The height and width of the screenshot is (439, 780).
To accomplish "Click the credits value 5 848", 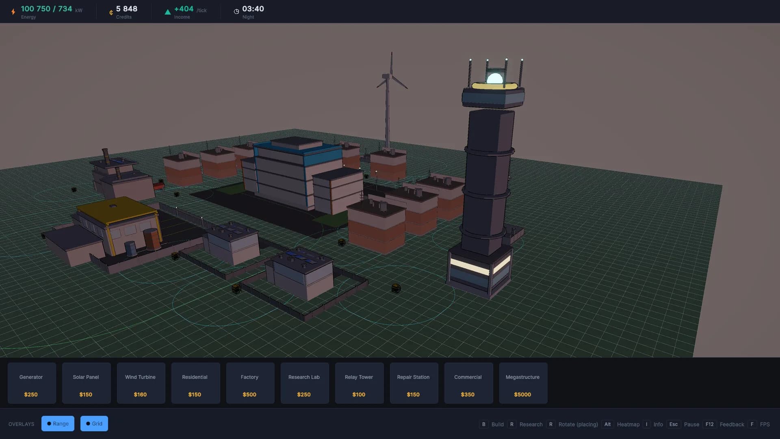I will 127,9.
